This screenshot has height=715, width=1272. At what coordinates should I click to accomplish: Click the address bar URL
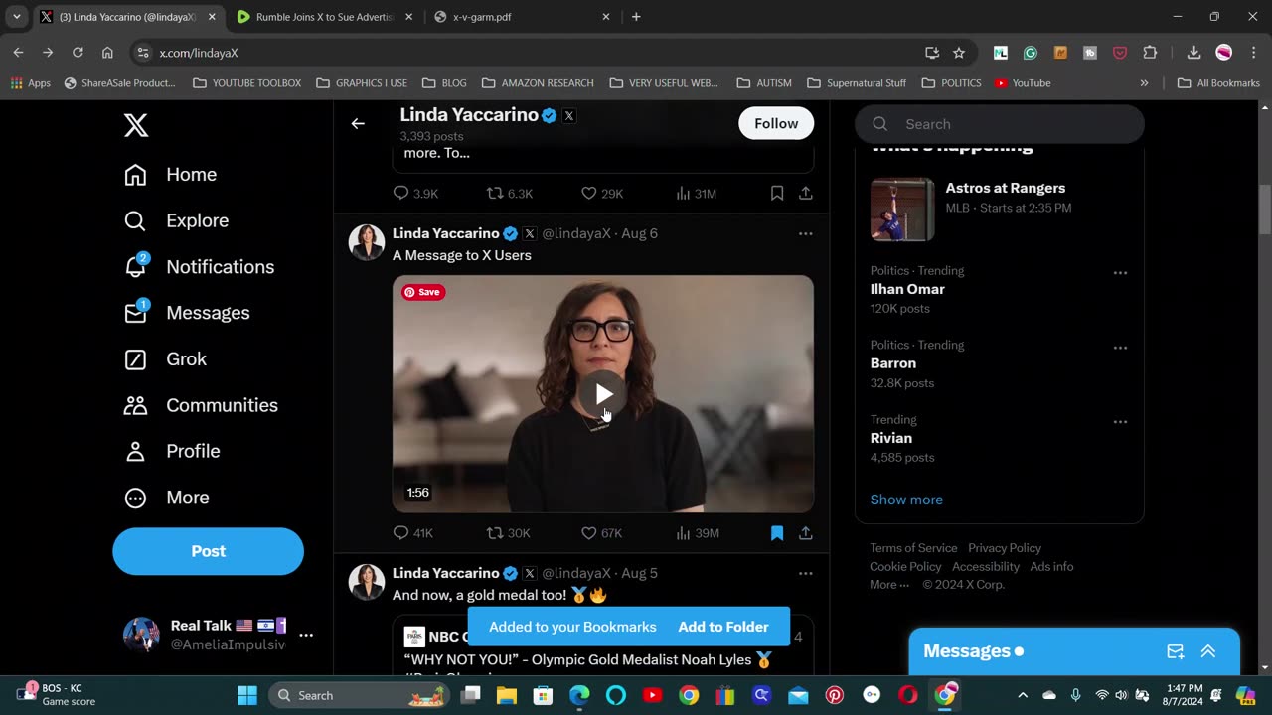point(199,53)
